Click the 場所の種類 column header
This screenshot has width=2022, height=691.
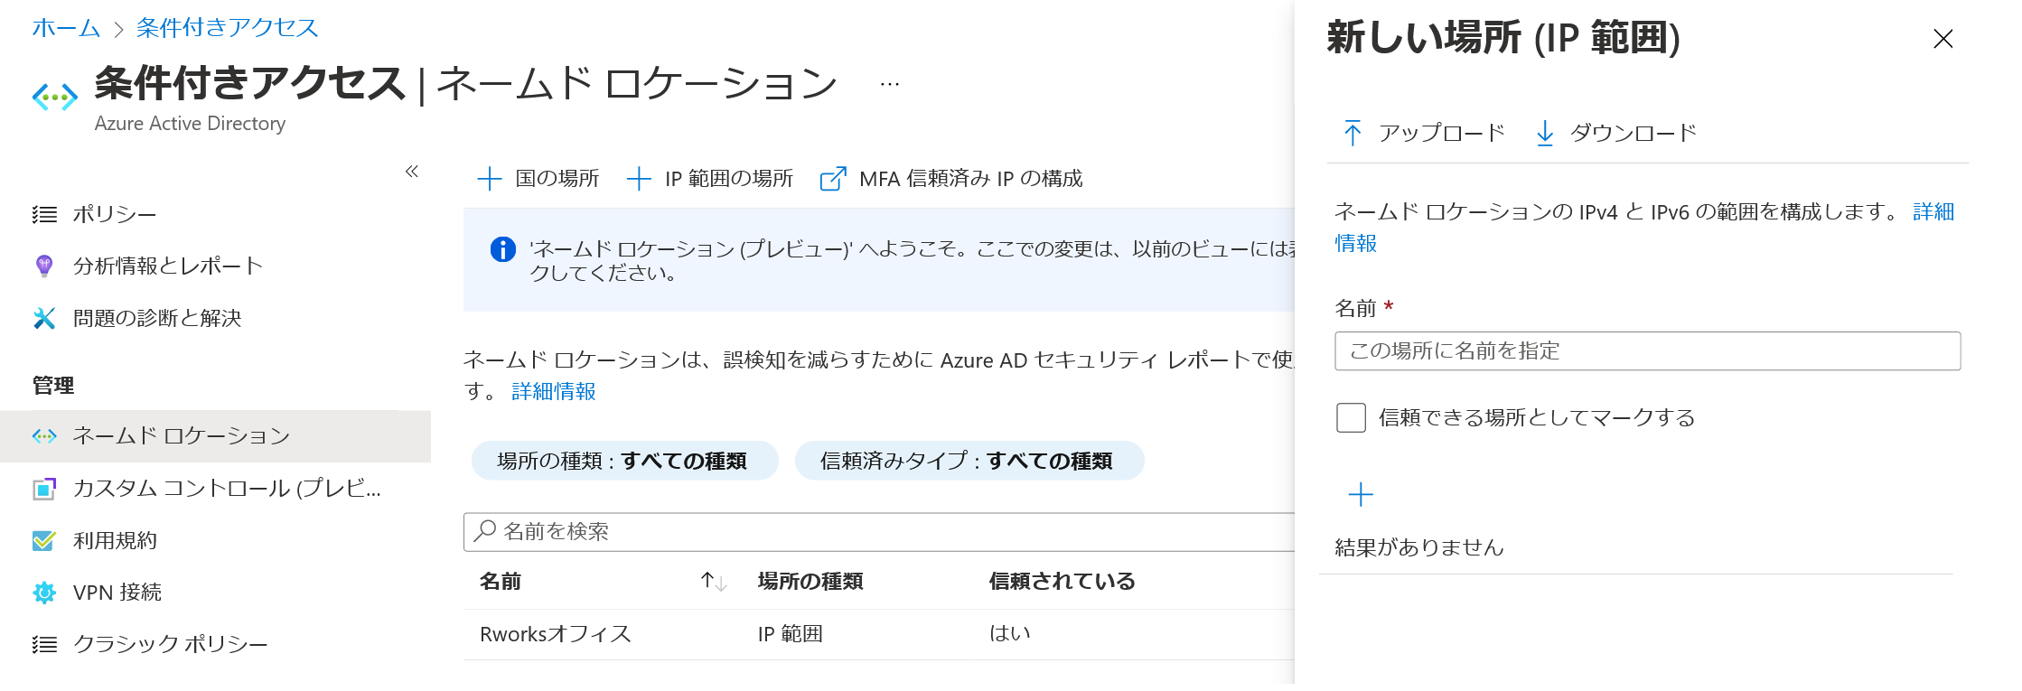810,582
